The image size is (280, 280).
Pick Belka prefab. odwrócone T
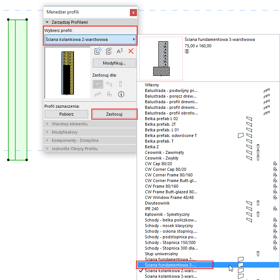(208, 135)
